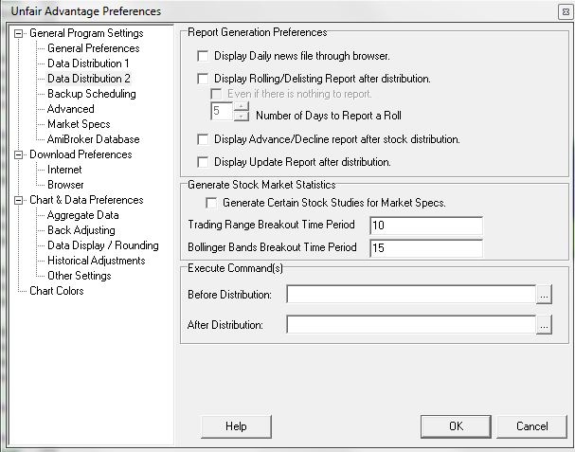Collapse the Download Preferences tree node
Image resolution: width=575 pixels, height=452 pixels.
[x=18, y=154]
